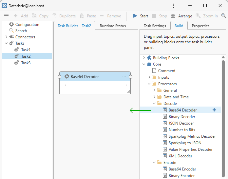Expand the Building Blocks folder
The image size is (228, 179).
click(144, 58)
